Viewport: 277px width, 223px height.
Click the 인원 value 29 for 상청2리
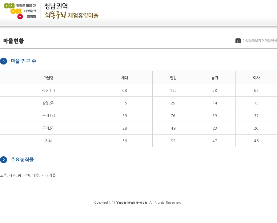[173, 103]
